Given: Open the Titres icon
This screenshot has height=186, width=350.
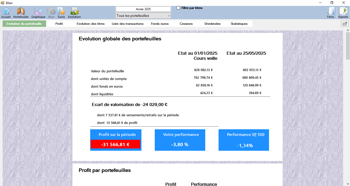Looking at the screenshot, I should tap(331, 13).
